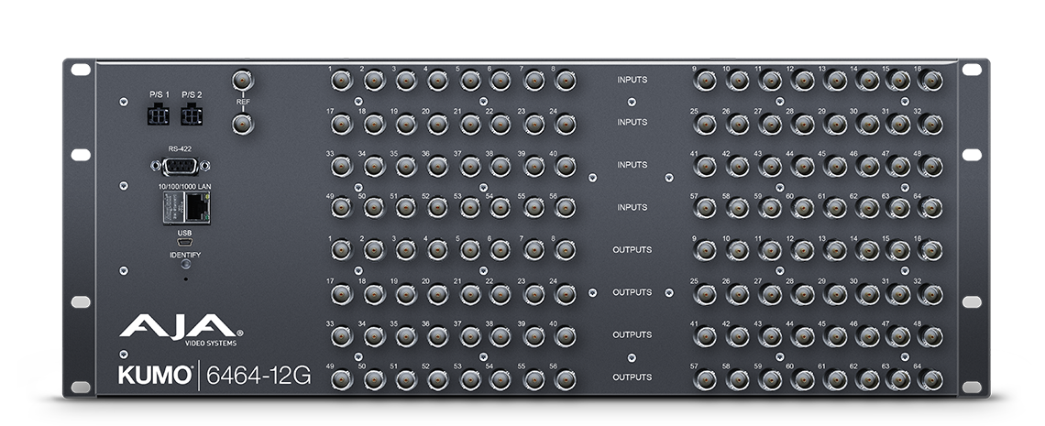The height and width of the screenshot is (426, 1045).
Task: Select output BNC connector 17
Action: [341, 293]
